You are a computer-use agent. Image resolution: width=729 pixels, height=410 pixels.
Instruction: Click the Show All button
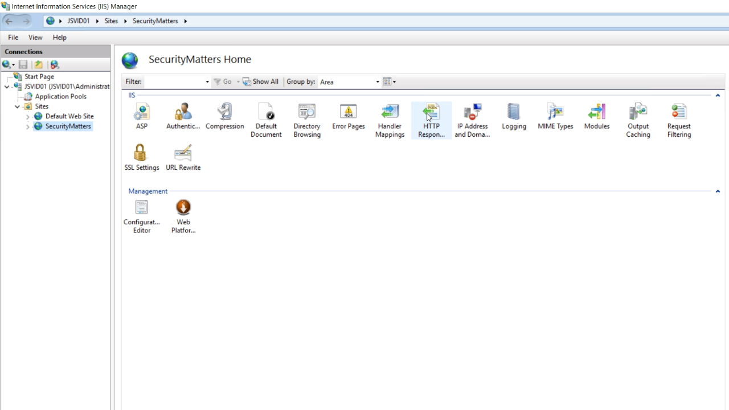click(261, 82)
